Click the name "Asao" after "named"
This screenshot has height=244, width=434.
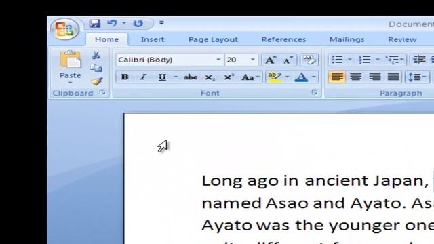(x=287, y=203)
